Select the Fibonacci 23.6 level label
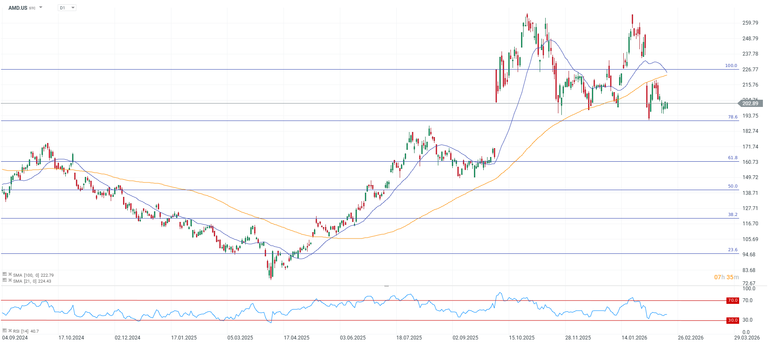The width and height of the screenshot is (768, 345). click(x=733, y=250)
